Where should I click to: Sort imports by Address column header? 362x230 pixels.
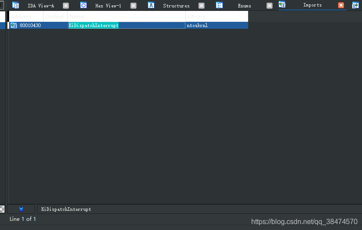coord(26,17)
